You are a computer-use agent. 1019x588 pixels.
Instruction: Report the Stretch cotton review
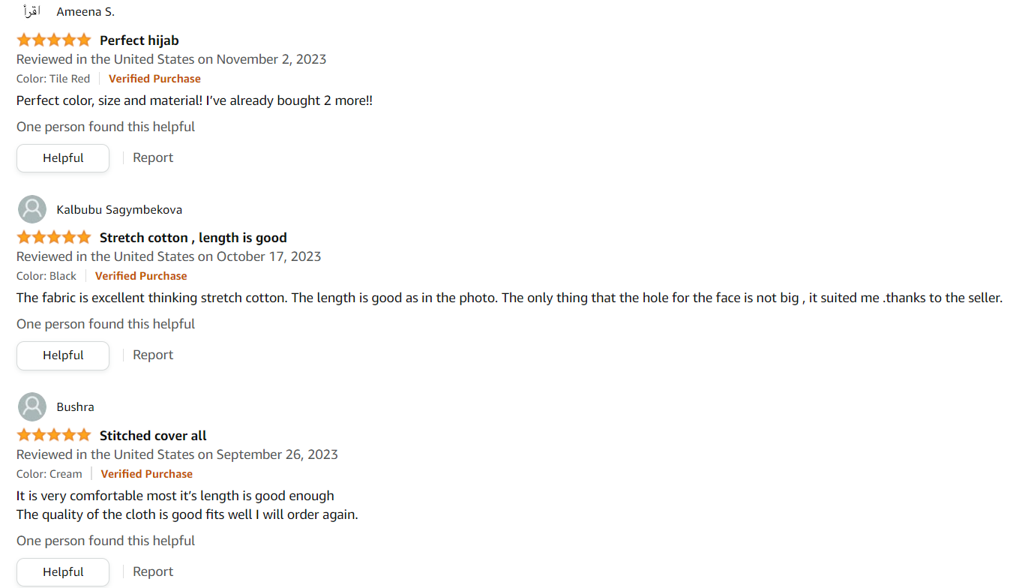[153, 355]
